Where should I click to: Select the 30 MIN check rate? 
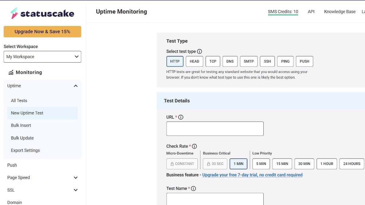[x=304, y=164]
